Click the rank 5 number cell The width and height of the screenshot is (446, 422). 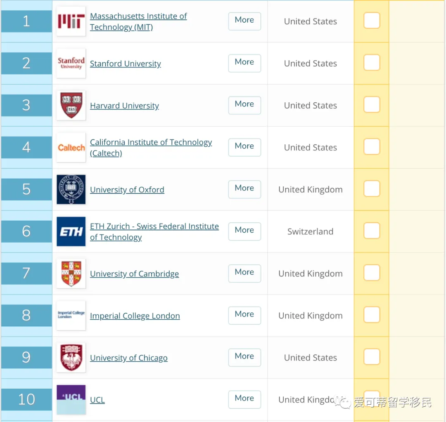tap(26, 189)
